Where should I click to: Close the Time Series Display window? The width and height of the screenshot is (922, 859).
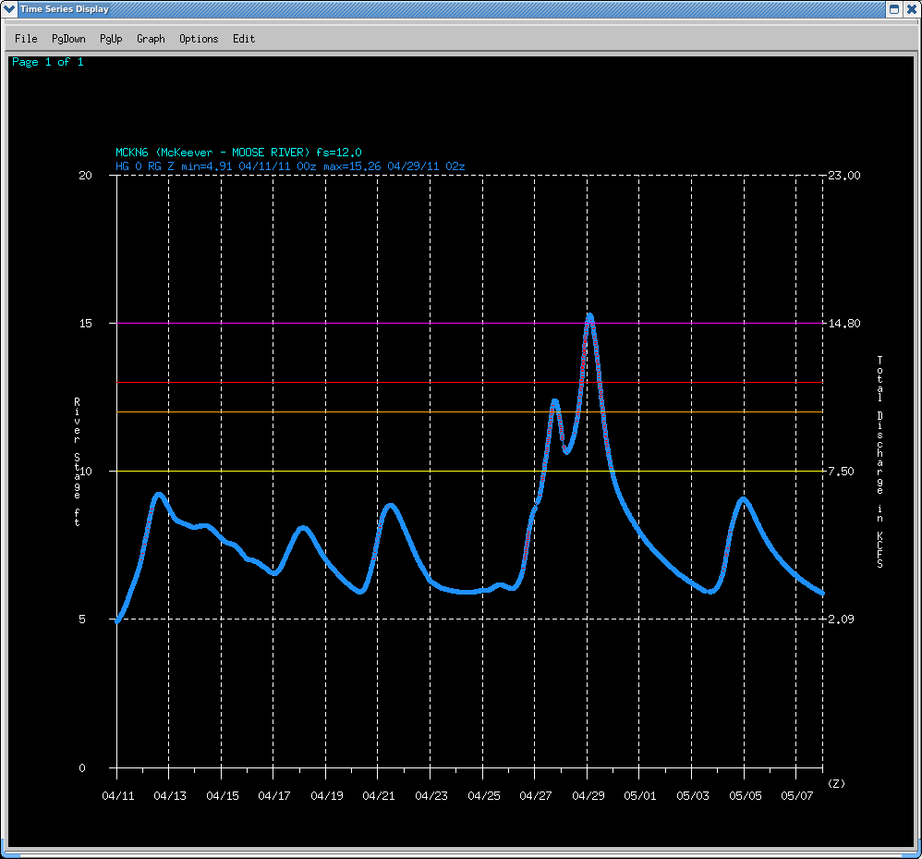point(911,9)
